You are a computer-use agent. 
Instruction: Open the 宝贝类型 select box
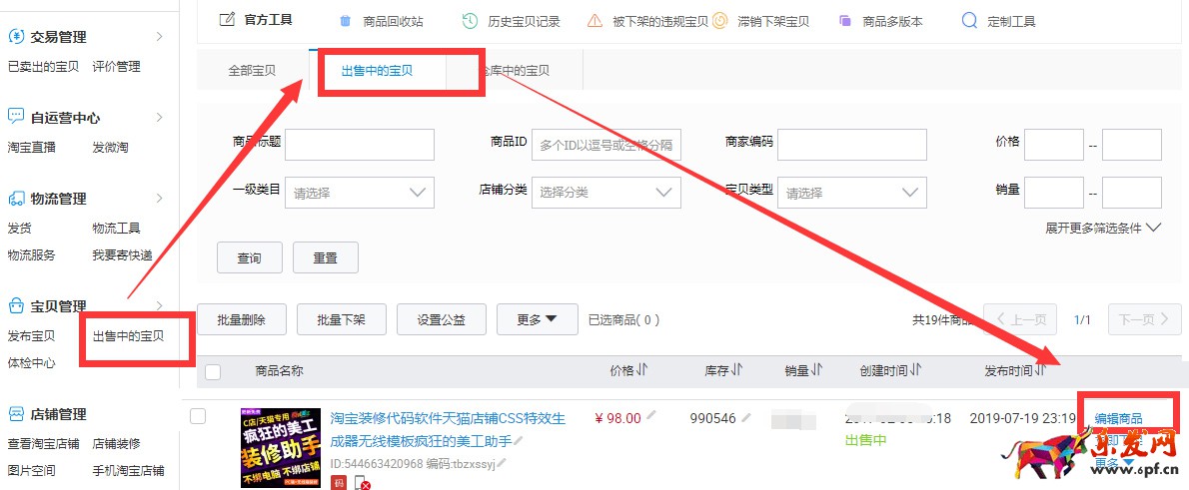851,193
